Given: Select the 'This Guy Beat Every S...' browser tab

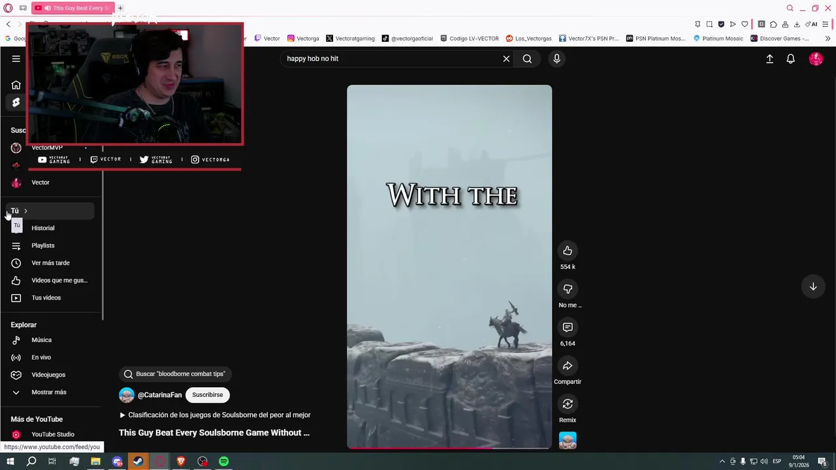Looking at the screenshot, I should tap(72, 8).
